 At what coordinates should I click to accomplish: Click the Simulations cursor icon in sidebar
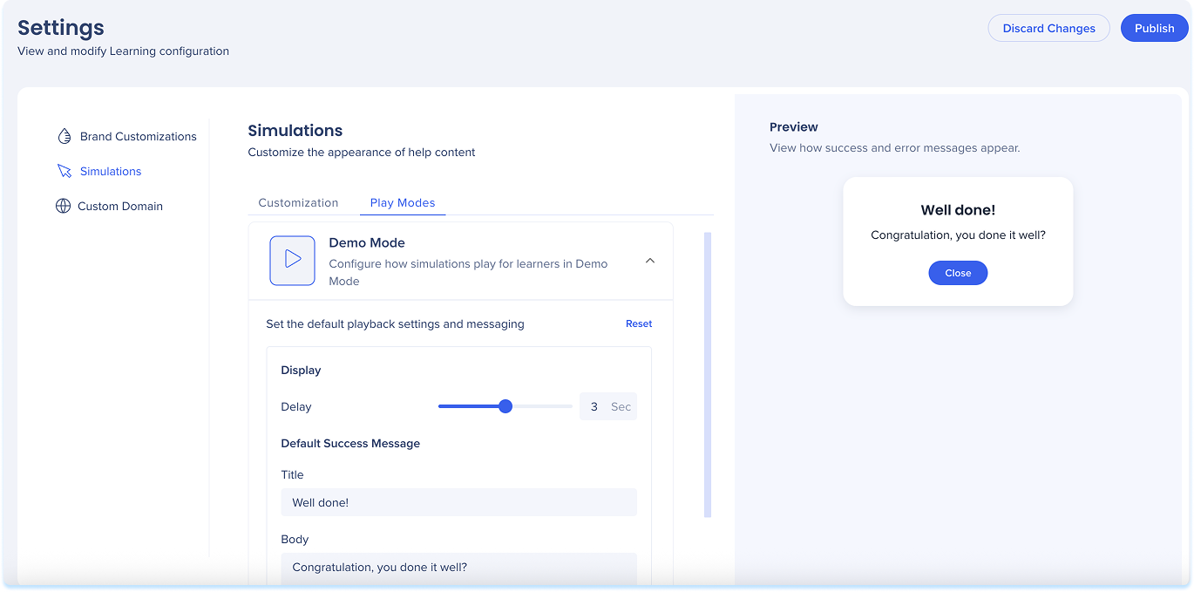click(x=64, y=171)
